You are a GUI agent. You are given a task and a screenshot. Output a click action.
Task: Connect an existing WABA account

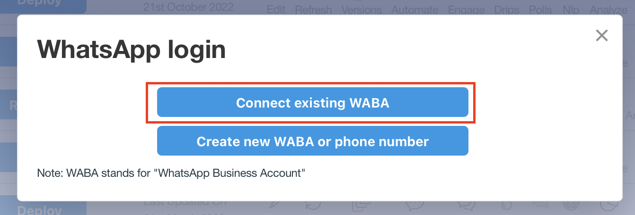tap(313, 102)
